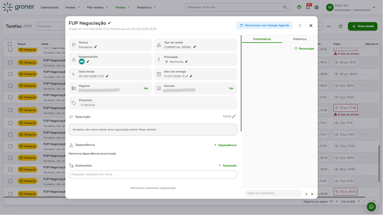Check the row with prazo 23 jun, 17:48

pyautogui.click(x=10, y=110)
